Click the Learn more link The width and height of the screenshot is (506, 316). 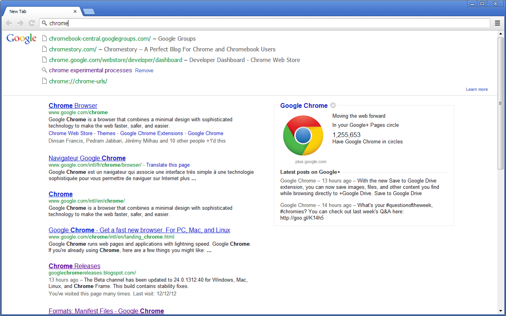[x=477, y=89]
